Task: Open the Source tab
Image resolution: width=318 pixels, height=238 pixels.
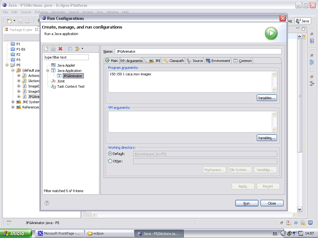Action: (x=195, y=61)
